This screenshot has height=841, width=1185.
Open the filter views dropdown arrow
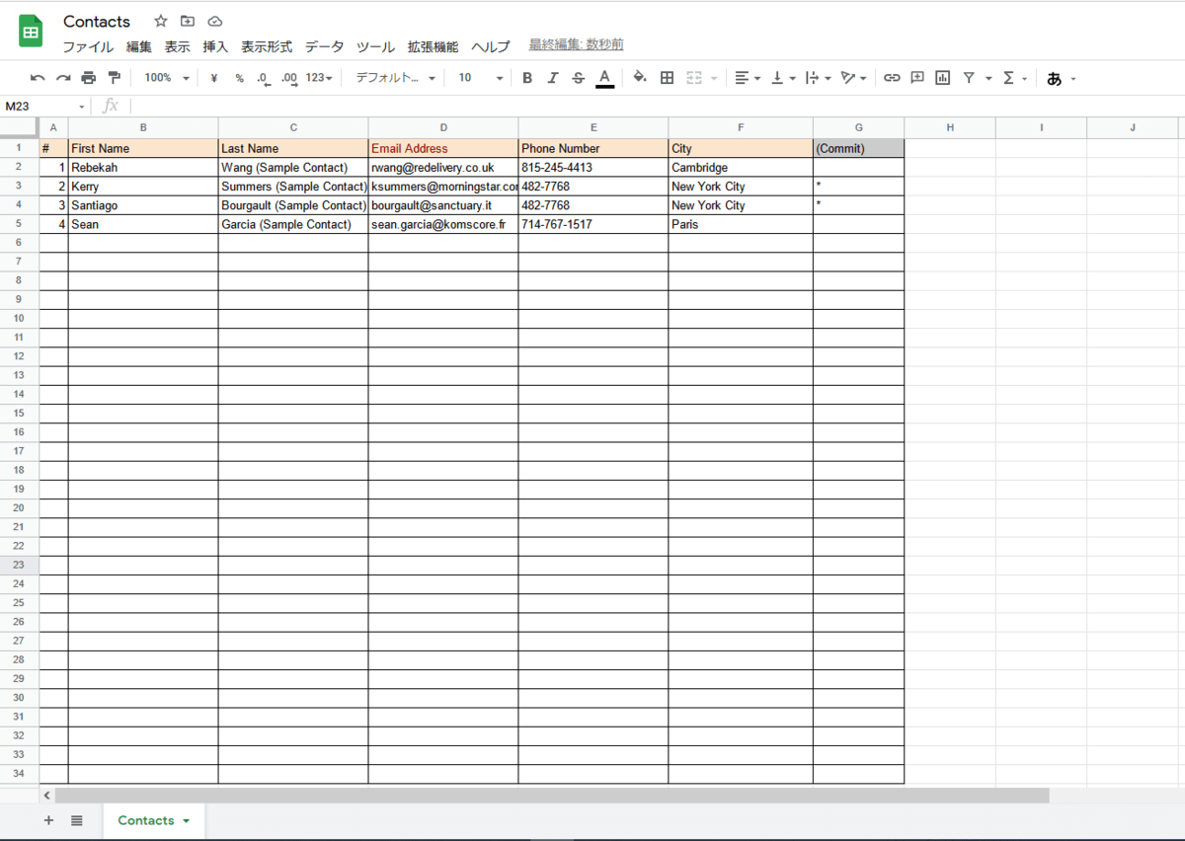tap(988, 78)
